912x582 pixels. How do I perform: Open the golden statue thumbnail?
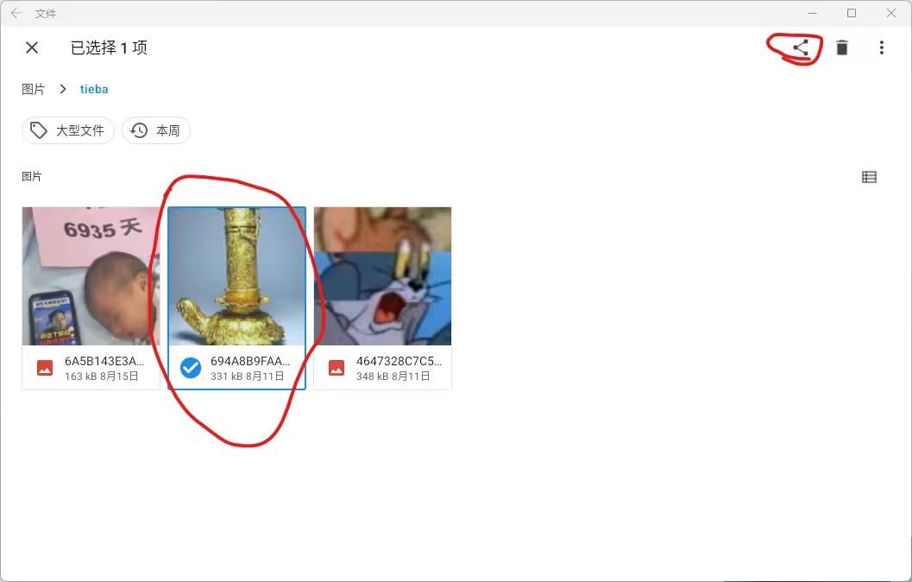(236, 275)
